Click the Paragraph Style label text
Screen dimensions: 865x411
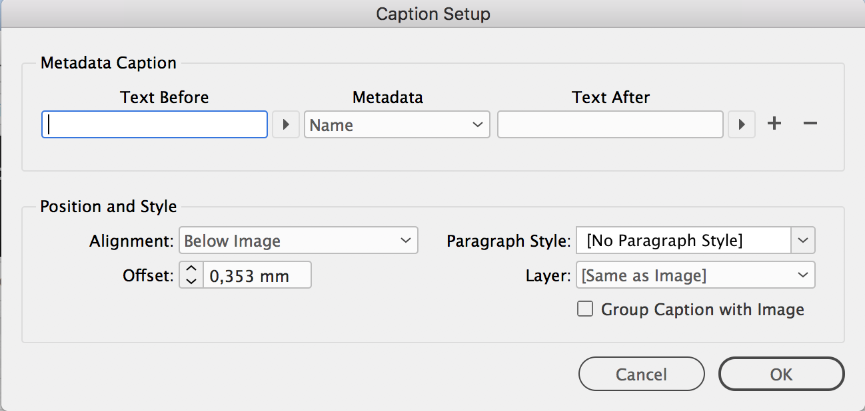(508, 241)
